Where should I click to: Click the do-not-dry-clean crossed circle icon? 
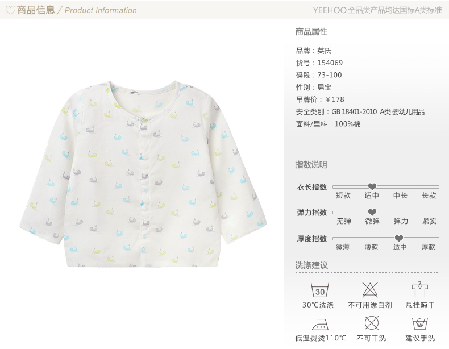point(371,323)
